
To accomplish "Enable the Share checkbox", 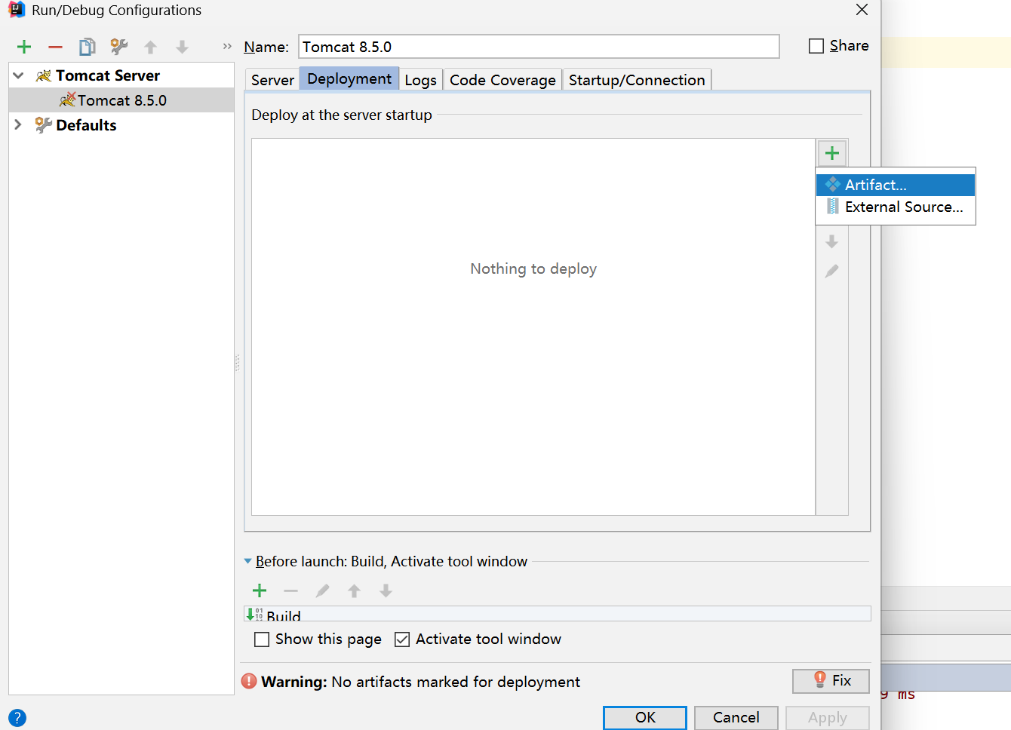I will click(816, 46).
